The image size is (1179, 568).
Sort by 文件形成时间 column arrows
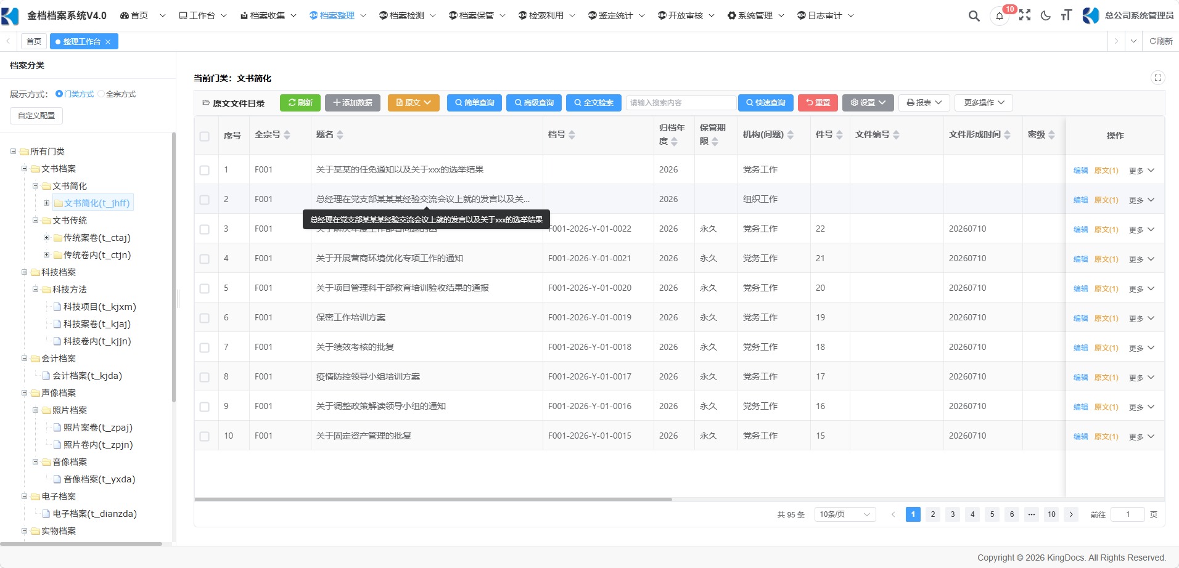(1007, 135)
